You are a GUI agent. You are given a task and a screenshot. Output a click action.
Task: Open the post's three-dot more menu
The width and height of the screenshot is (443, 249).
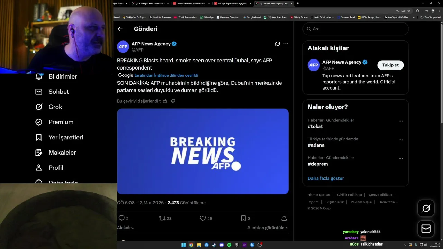(x=286, y=44)
